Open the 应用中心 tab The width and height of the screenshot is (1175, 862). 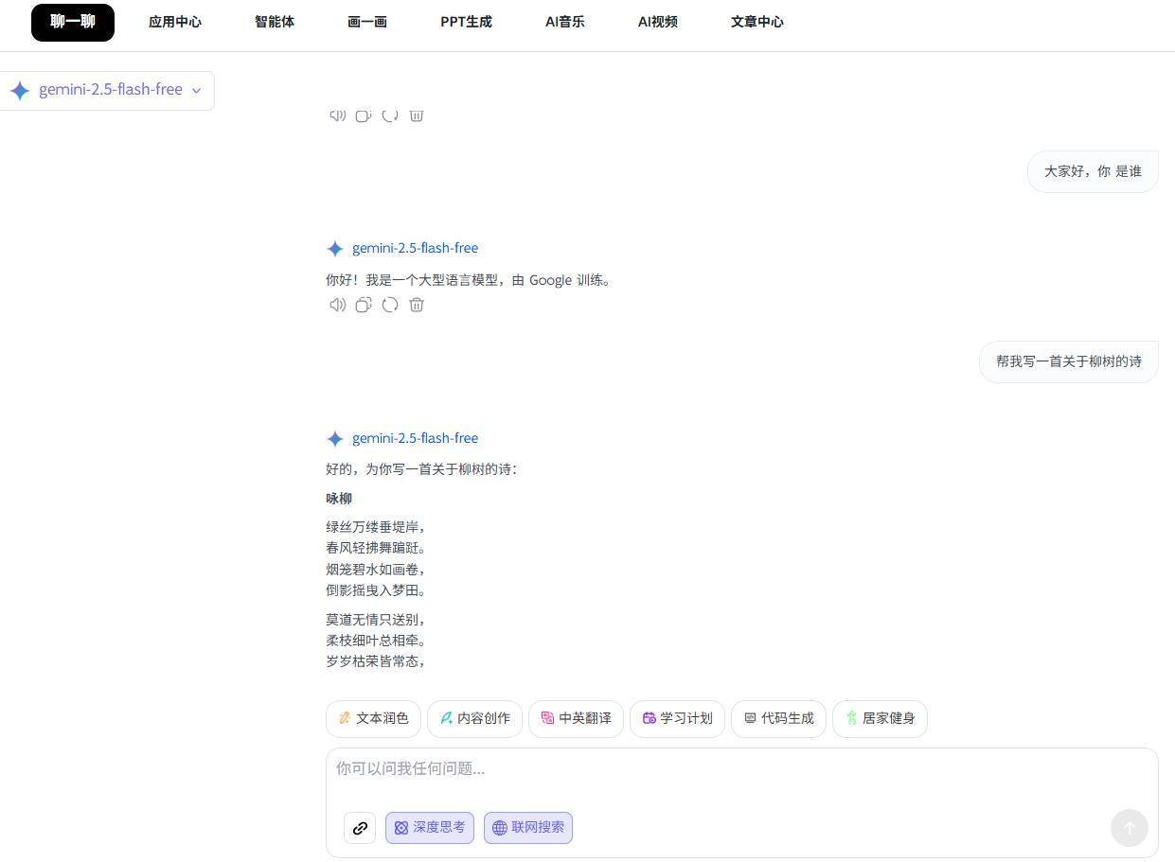[175, 22]
